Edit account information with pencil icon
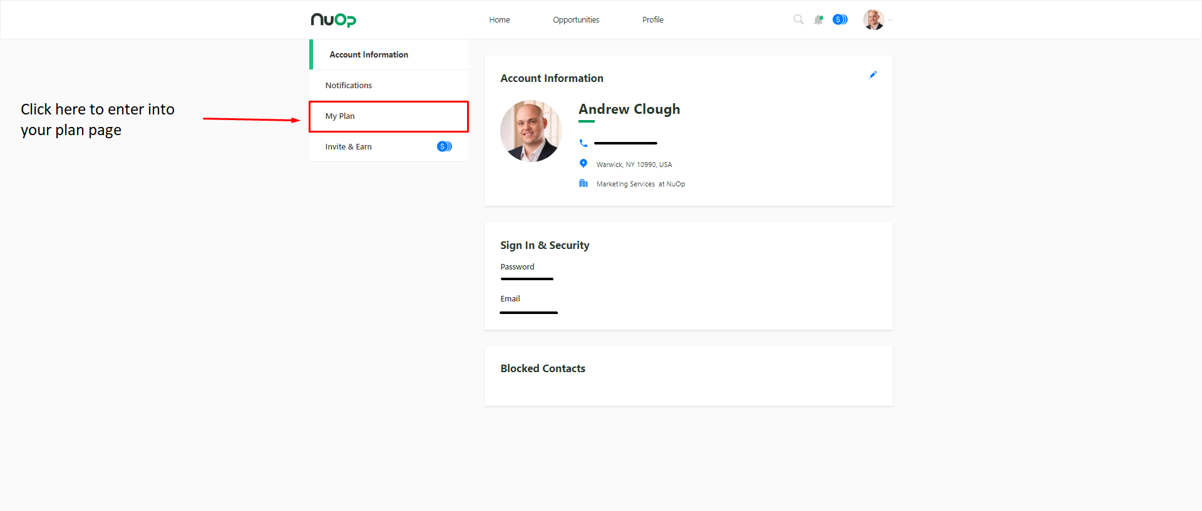 tap(873, 75)
